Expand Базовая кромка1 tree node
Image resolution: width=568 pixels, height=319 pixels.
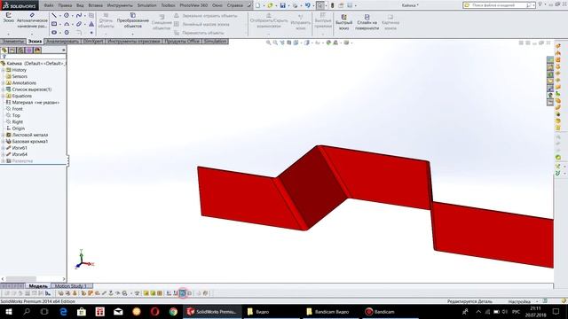(3, 142)
